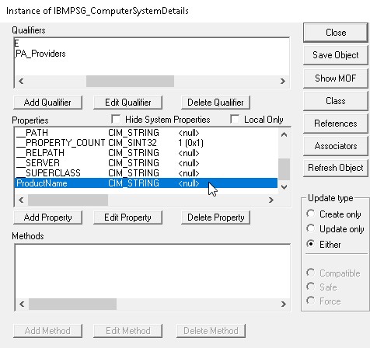This screenshot has height=348, width=370.
Task: Select the ProductName property row
Action: point(146,183)
